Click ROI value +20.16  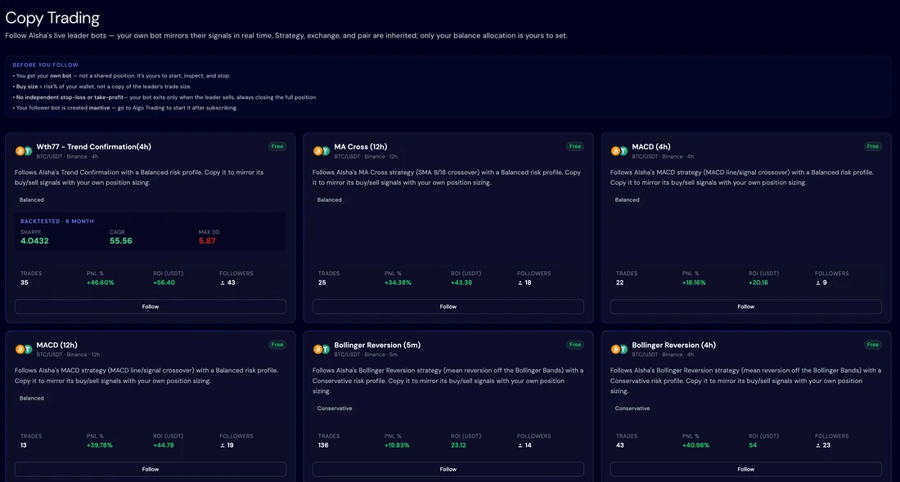(x=758, y=283)
